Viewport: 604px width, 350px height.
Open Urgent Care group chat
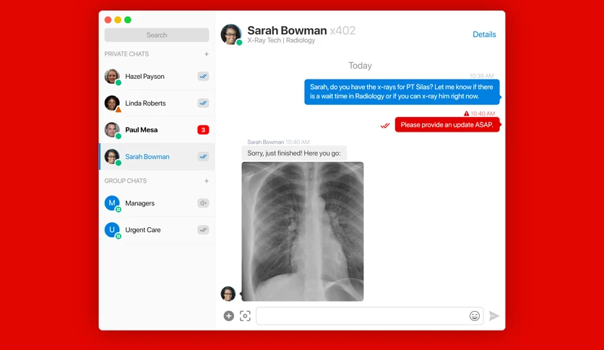(x=157, y=230)
